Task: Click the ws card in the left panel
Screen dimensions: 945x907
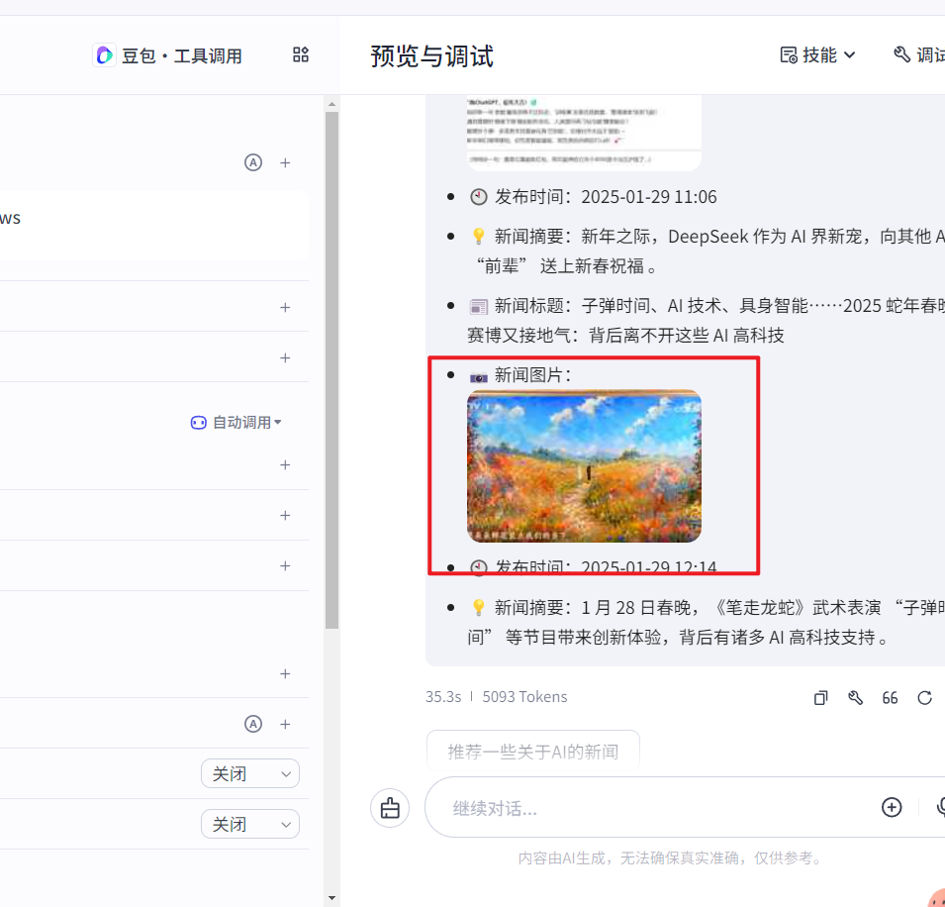Action: point(153,226)
